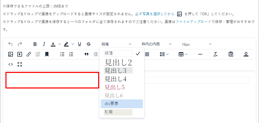
Task: Apply the text color button
Action: pyautogui.click(x=53, y=44)
